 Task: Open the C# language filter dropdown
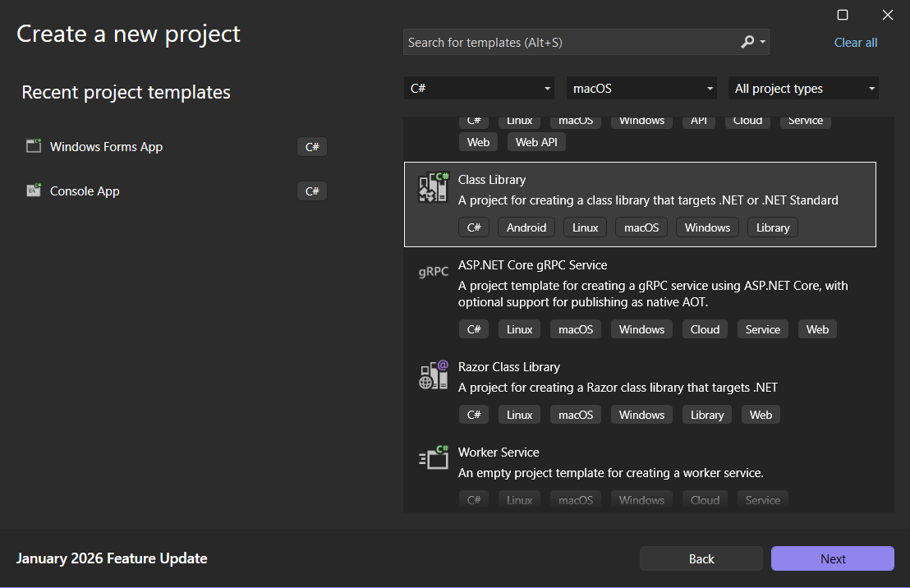(x=479, y=88)
